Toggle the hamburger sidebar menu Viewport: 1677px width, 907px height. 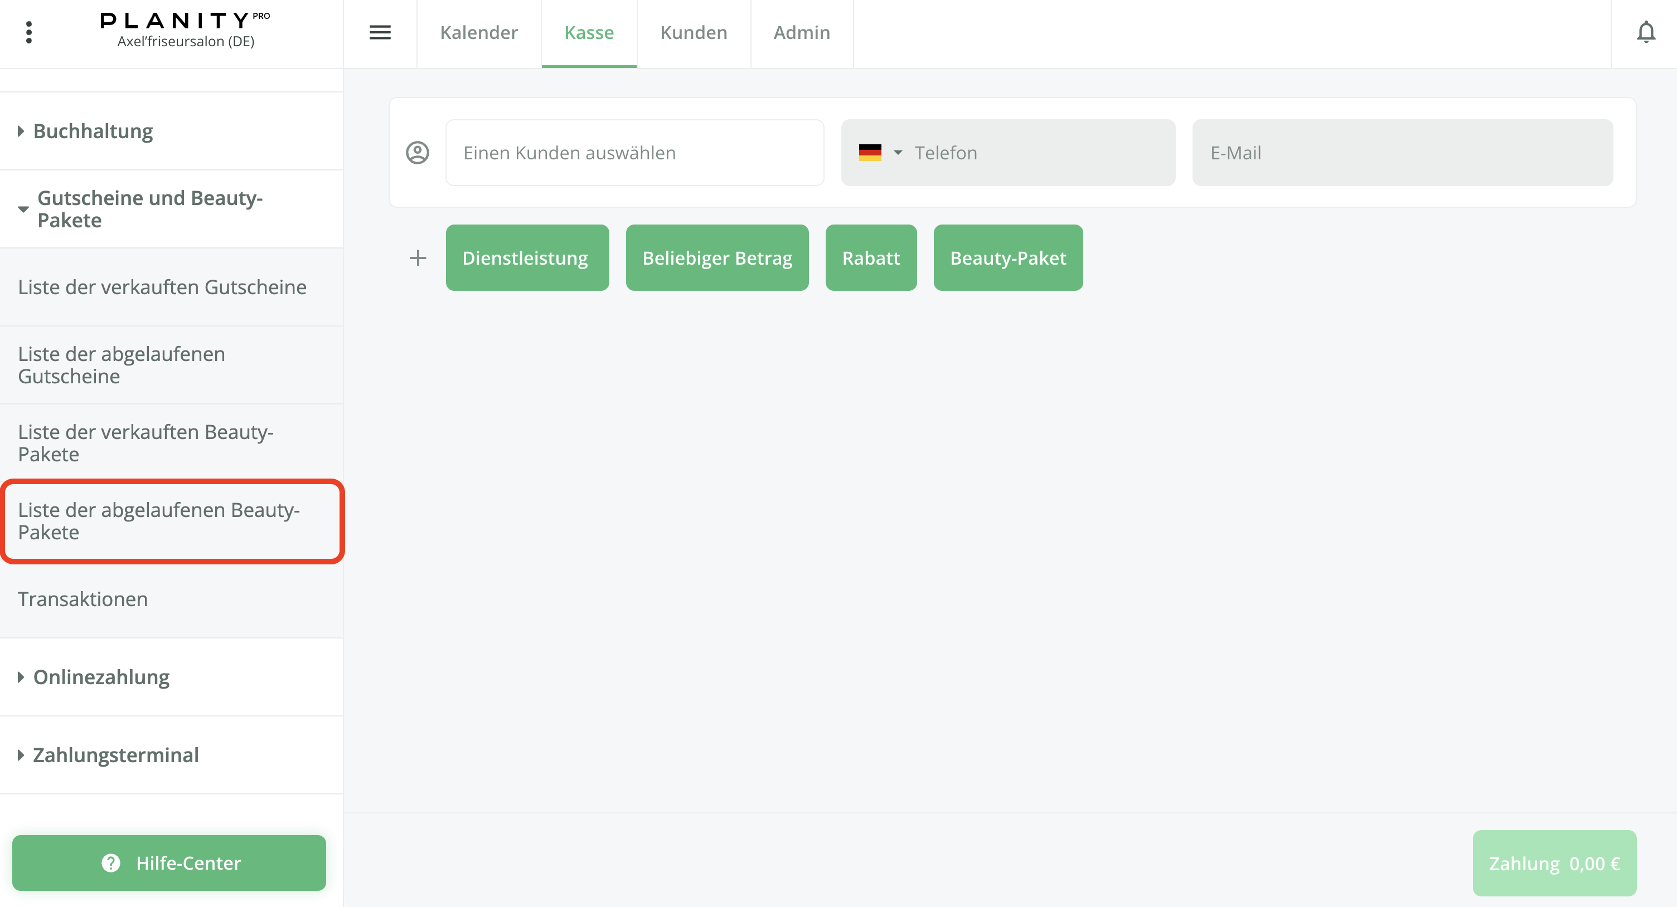(x=380, y=32)
